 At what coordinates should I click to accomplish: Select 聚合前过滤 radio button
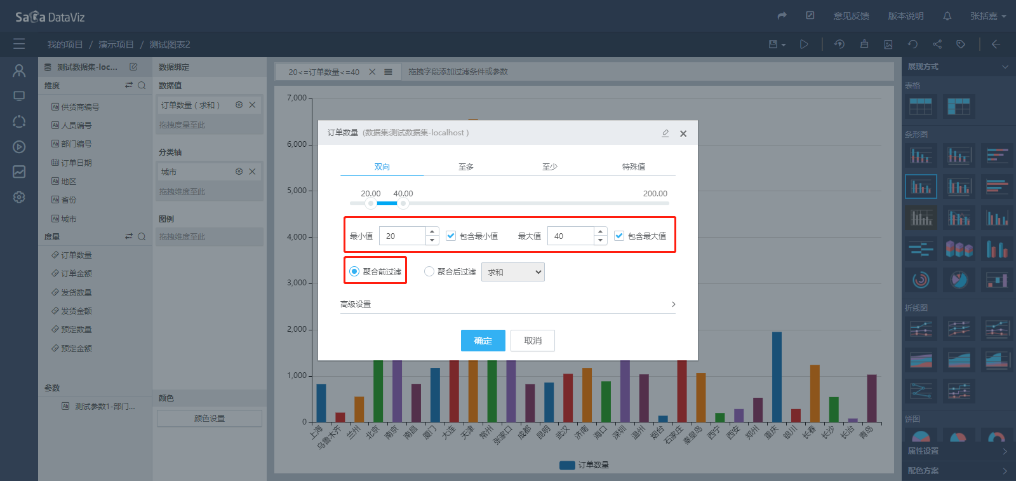click(x=354, y=271)
